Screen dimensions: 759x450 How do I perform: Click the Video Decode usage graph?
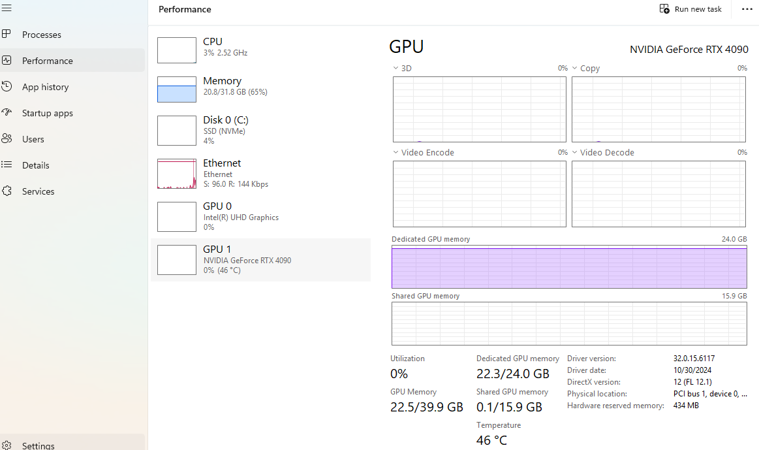(658, 194)
